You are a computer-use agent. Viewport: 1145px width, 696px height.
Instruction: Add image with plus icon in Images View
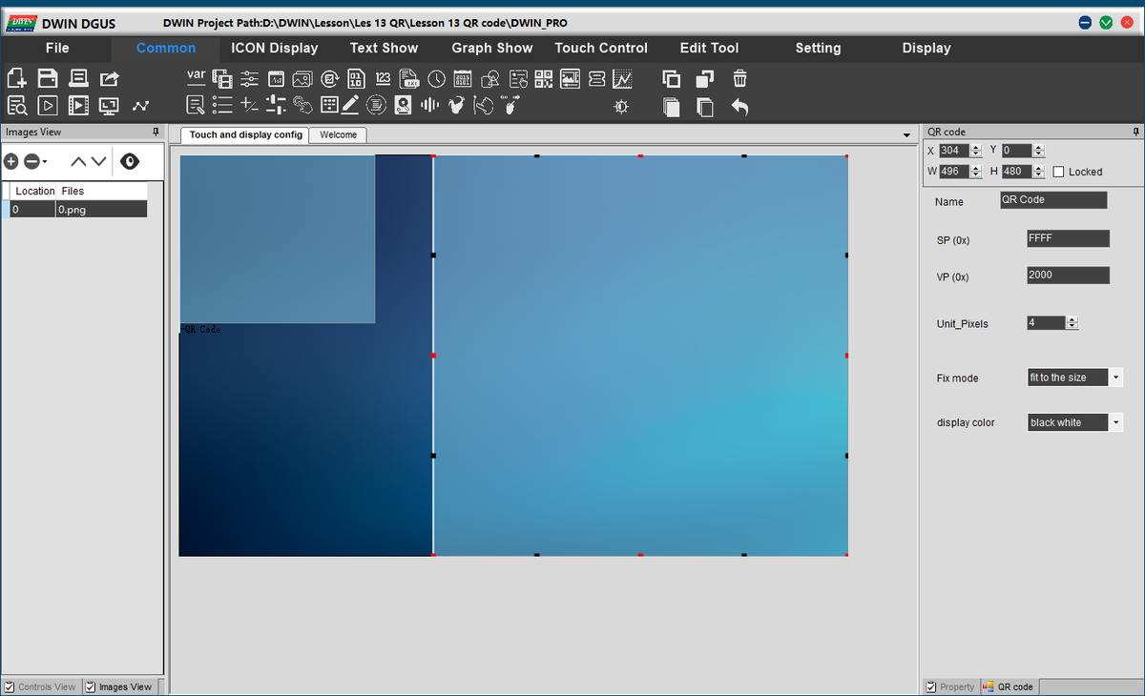(x=11, y=162)
